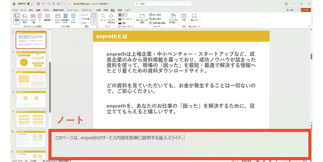Select slide 10 thumbnail
The height and width of the screenshot is (162, 323).
tap(31, 139)
